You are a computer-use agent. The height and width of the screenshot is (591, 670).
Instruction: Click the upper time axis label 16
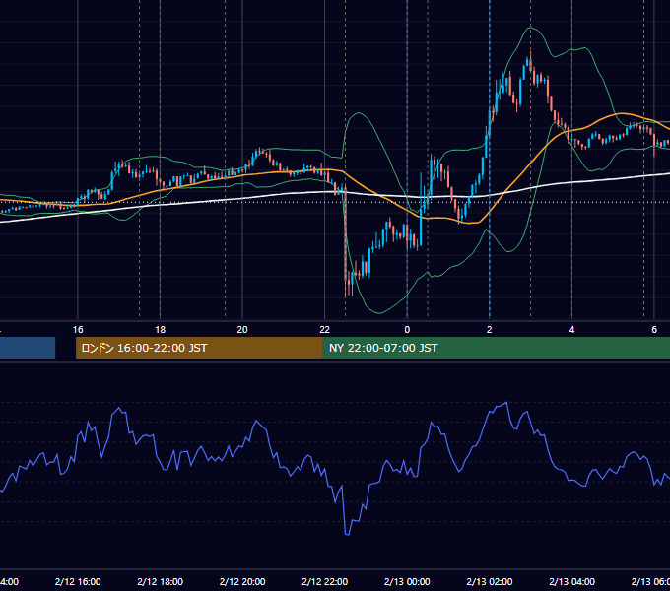point(78,330)
